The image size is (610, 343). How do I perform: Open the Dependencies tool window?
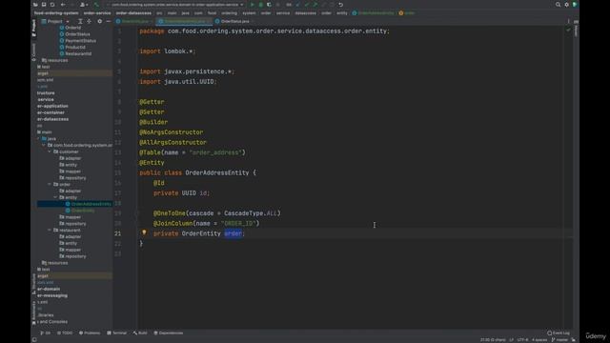click(169, 333)
